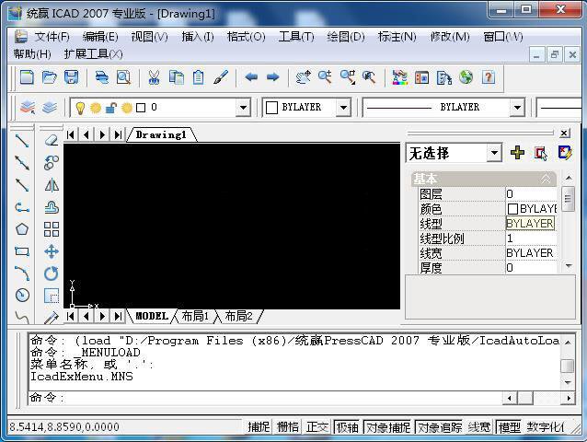
Task: Toggle 极轴 polar tracking in status bar
Action: pos(347,427)
